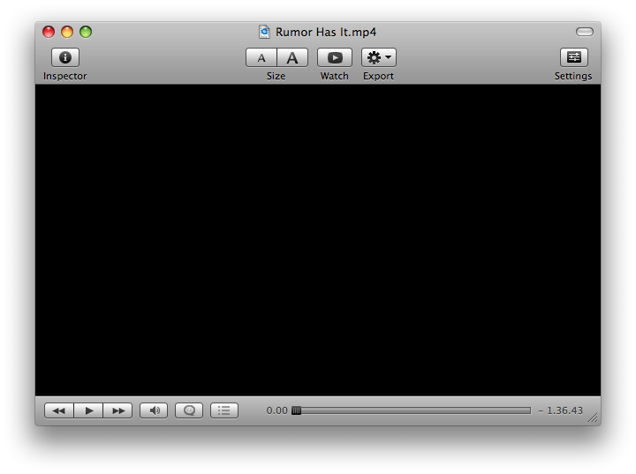Click the Inspector label text
Screen dimensions: 636x474
[64, 76]
